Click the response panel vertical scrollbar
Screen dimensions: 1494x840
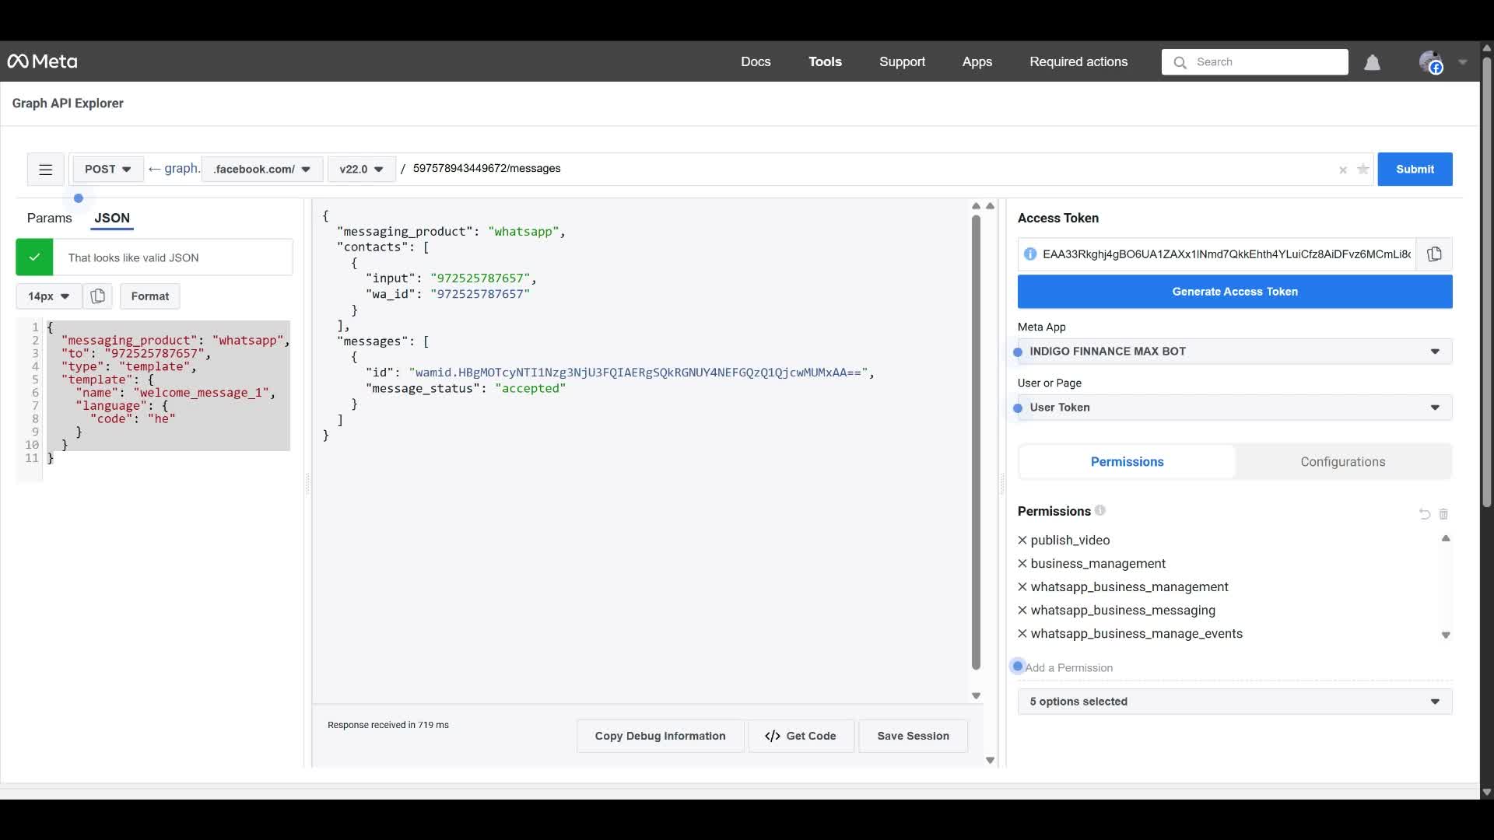[976, 442]
